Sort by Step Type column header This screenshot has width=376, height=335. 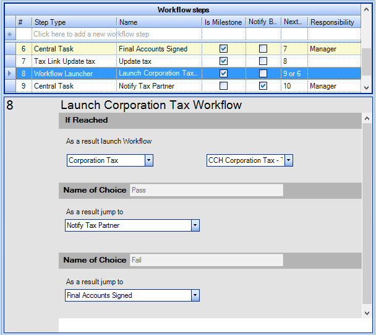[74, 22]
